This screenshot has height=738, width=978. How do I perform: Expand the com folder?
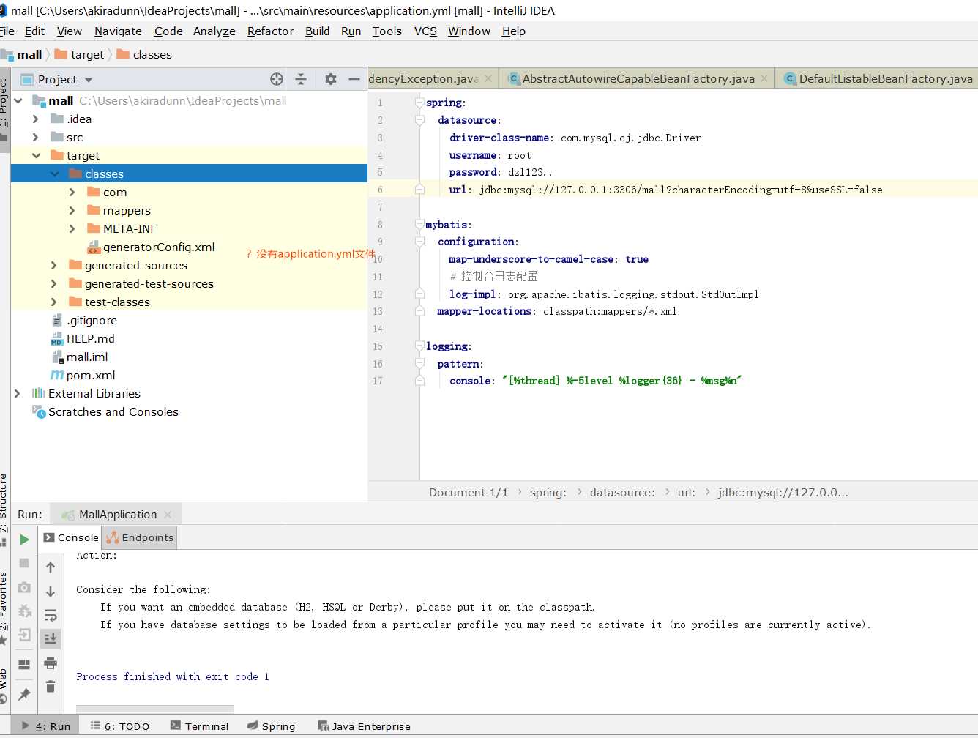click(72, 192)
